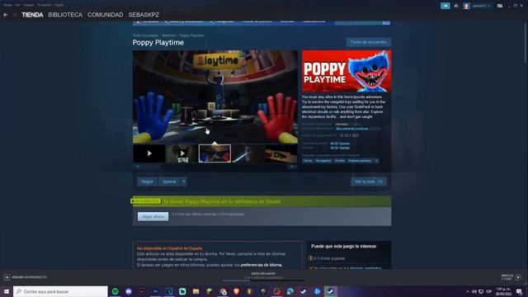The width and height of the screenshot is (528, 297).
Task: Open the SEBASKPZ profile tab
Action: click(144, 15)
